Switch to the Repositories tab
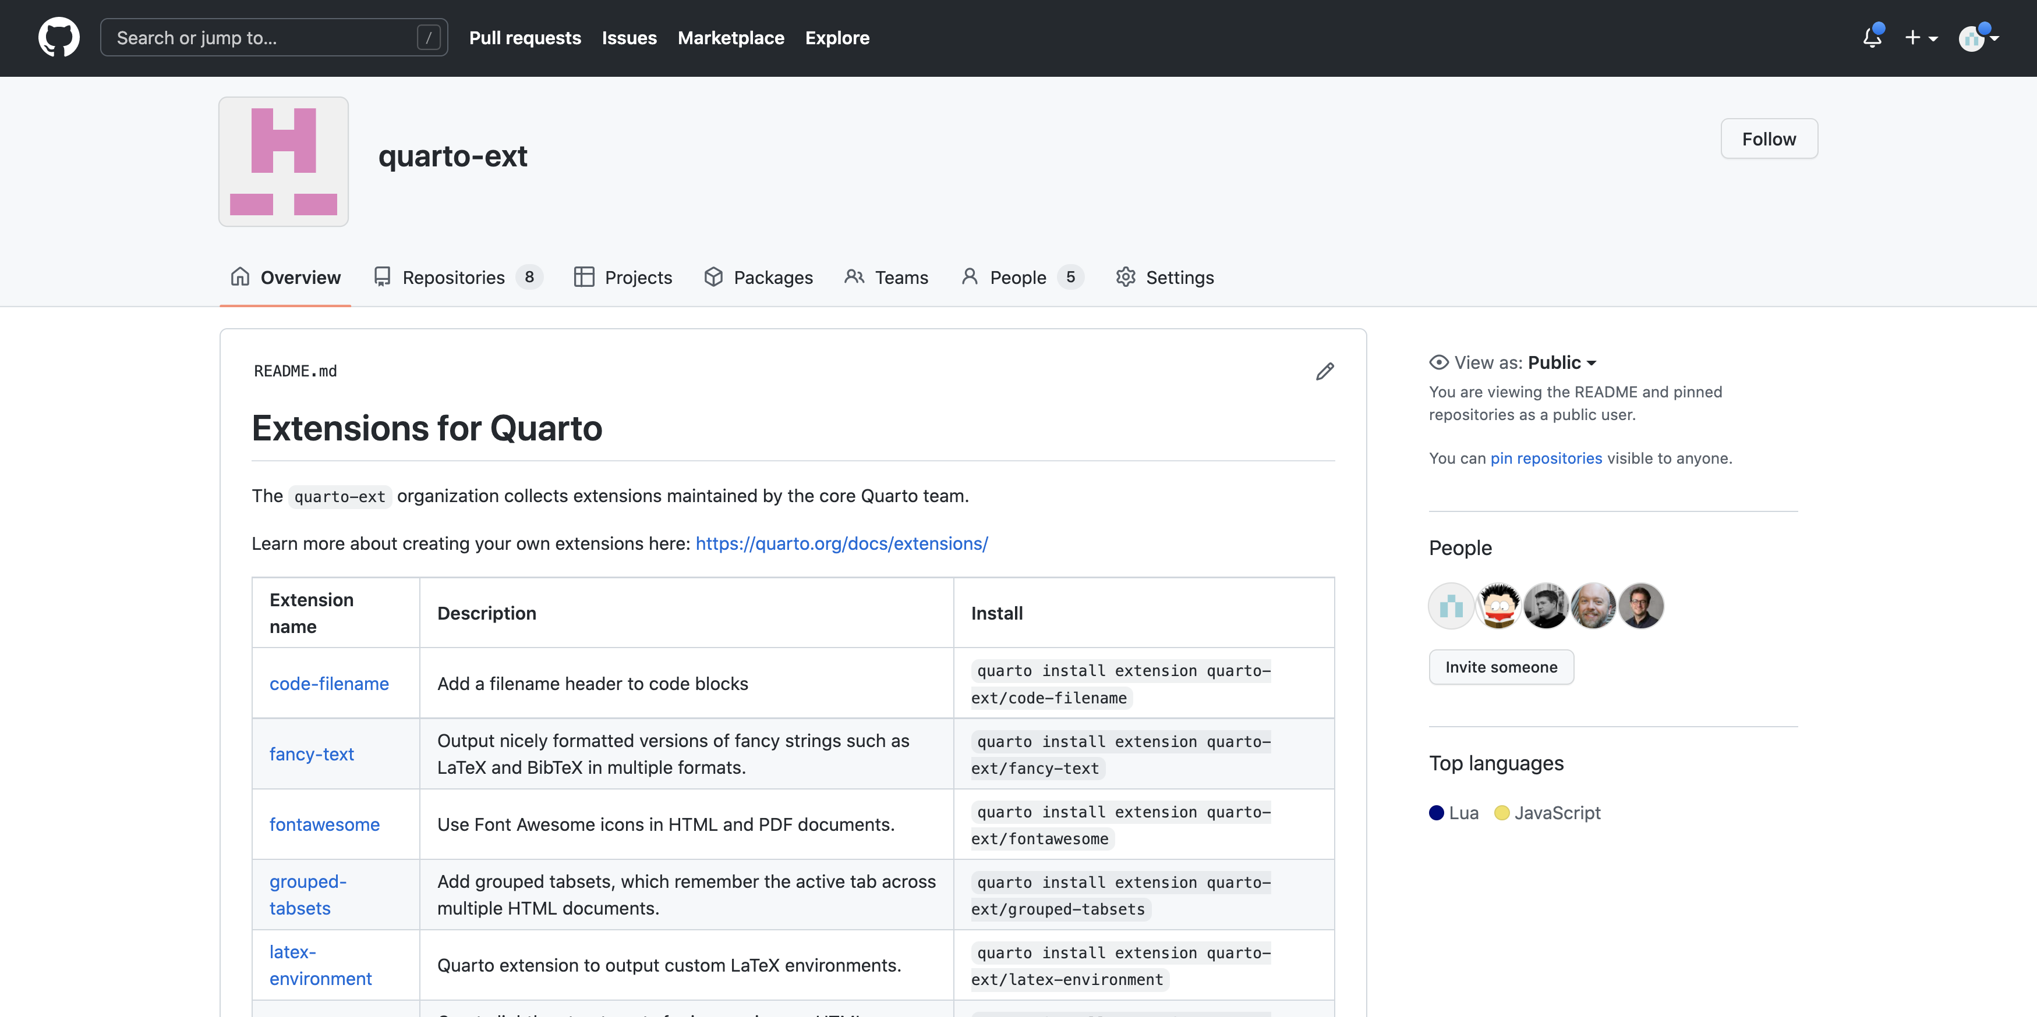Screen dimensions: 2037x1017 [x=453, y=278]
